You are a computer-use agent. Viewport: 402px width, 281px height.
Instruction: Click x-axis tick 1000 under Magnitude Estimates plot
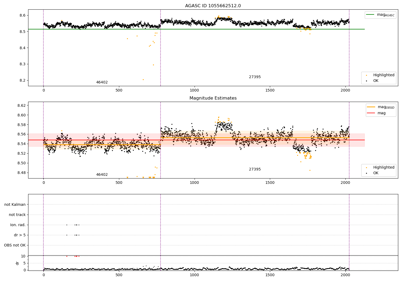point(194,183)
